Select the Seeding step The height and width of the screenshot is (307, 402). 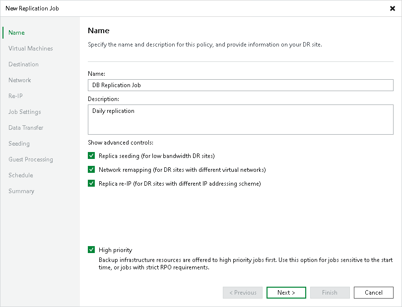click(x=19, y=144)
